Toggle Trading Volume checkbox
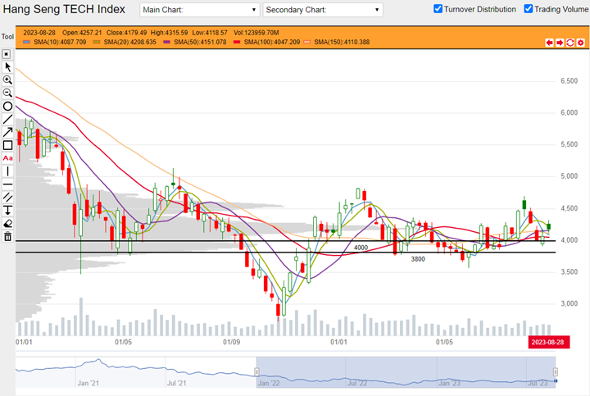 click(x=529, y=9)
